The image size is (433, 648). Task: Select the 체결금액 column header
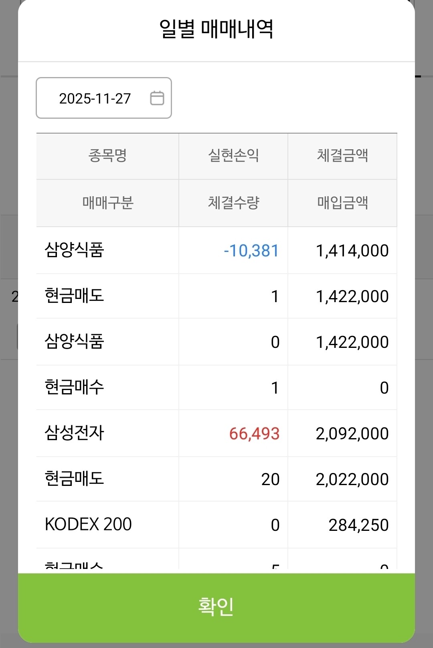pyautogui.click(x=342, y=156)
